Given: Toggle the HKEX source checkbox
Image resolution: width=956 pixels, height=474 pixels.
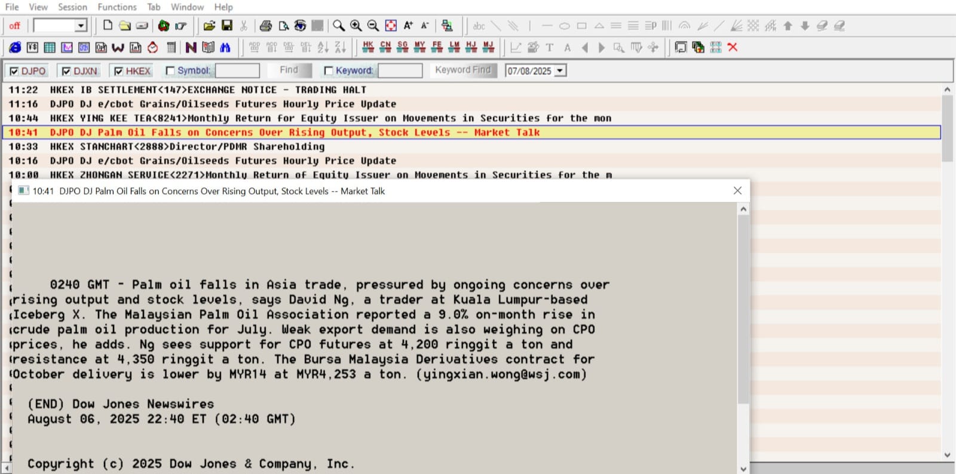Looking at the screenshot, I should click(118, 71).
